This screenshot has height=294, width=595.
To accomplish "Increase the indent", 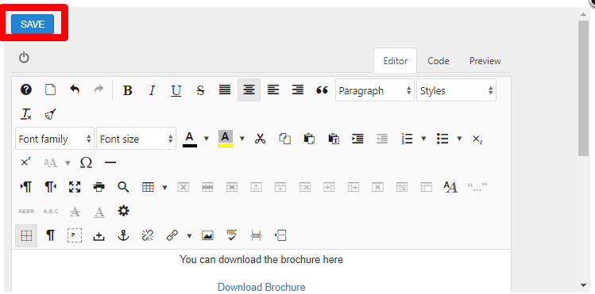I will click(357, 139).
